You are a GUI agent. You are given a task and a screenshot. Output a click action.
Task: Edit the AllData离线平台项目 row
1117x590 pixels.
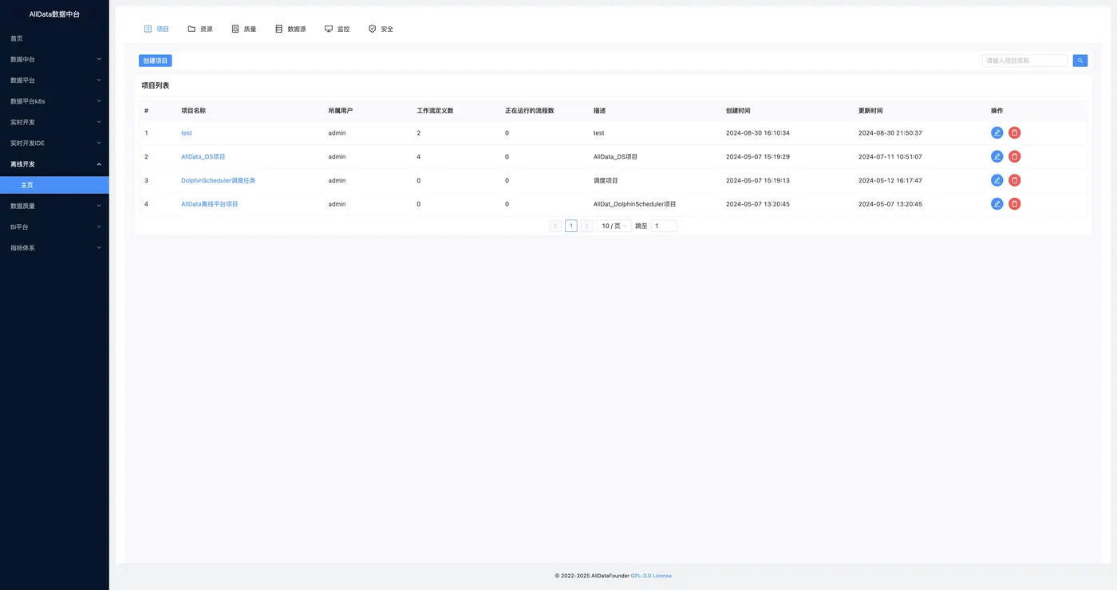coord(997,204)
